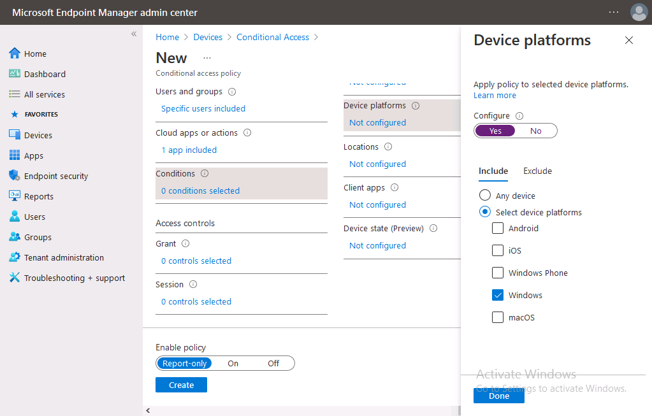Click the Reports icon in sidebar
Screen dimensions: 652x416
[15, 196]
